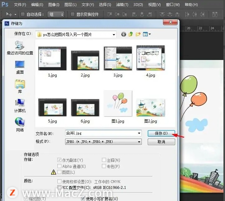Toggle 图层(L) checkbox

59,172
